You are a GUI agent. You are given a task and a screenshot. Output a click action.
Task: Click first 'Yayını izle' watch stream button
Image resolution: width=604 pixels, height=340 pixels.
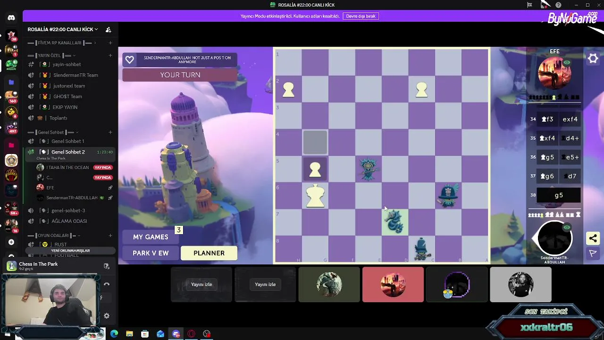point(201,285)
